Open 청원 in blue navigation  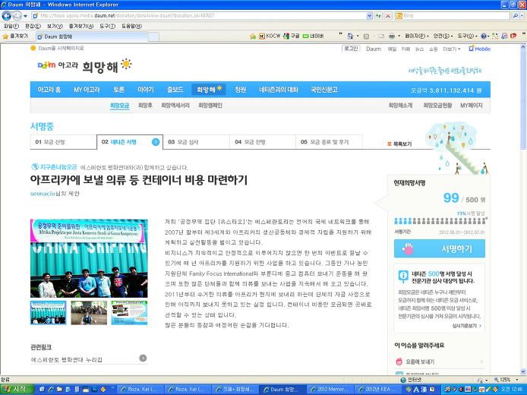coord(240,90)
